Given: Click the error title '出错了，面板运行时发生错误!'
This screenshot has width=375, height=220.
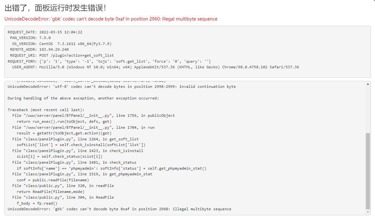Looking at the screenshot, I should point(55,8).
